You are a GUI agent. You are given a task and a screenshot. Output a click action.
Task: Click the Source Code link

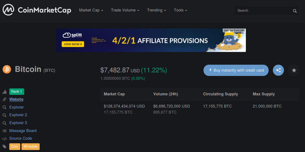(21, 138)
